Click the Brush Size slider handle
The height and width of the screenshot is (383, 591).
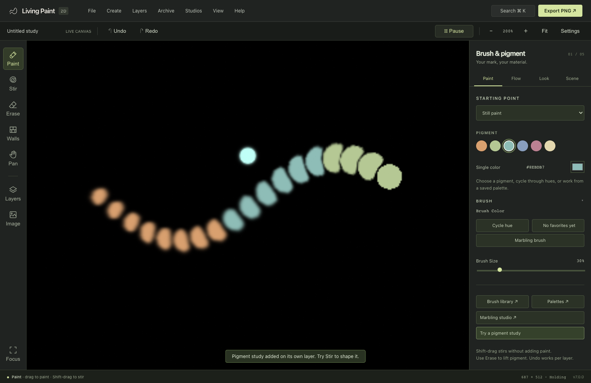point(500,270)
